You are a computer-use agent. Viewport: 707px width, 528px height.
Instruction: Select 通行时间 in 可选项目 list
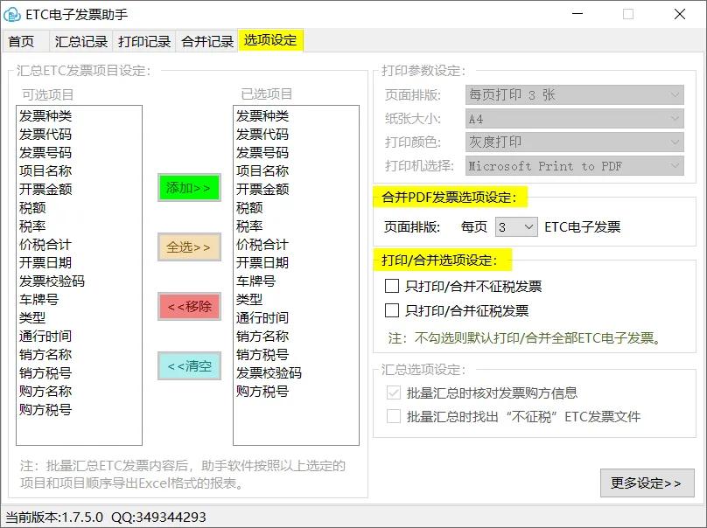tap(45, 336)
